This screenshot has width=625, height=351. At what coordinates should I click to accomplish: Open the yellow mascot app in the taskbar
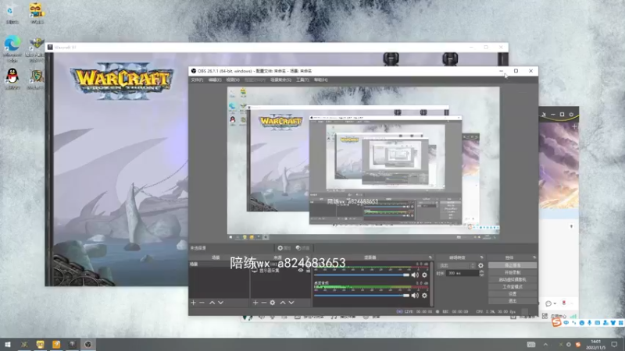point(41,344)
